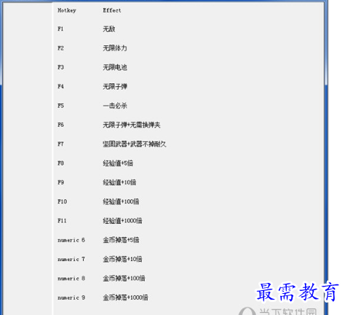Click the 金币掉落+5倍 effect text
The height and width of the screenshot is (315, 345).
click(121, 240)
